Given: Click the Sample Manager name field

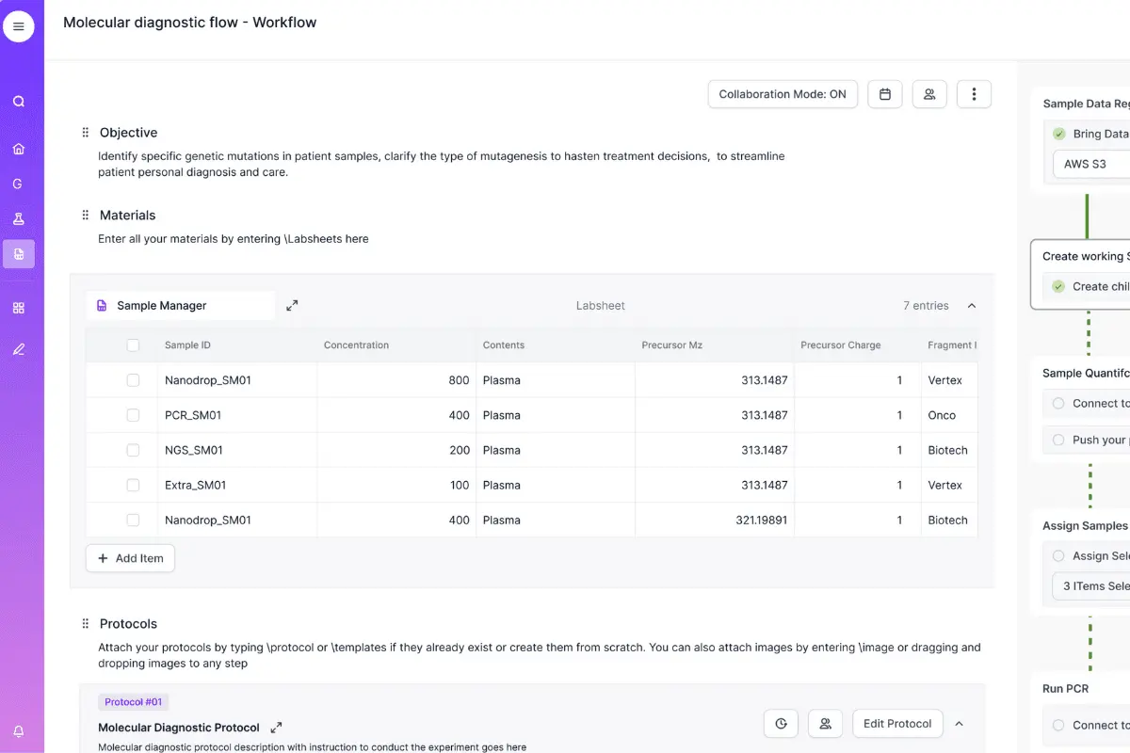Looking at the screenshot, I should click(x=181, y=306).
